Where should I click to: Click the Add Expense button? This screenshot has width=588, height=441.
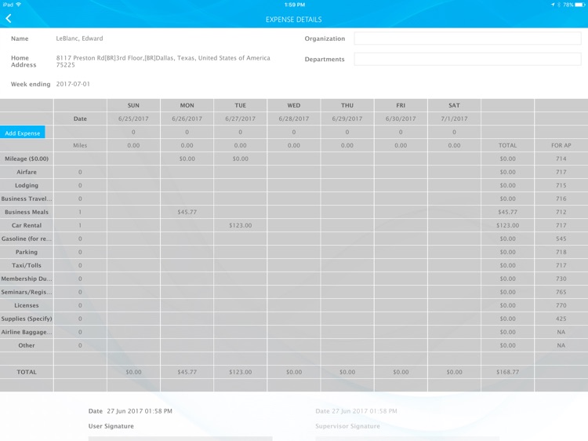pos(23,133)
